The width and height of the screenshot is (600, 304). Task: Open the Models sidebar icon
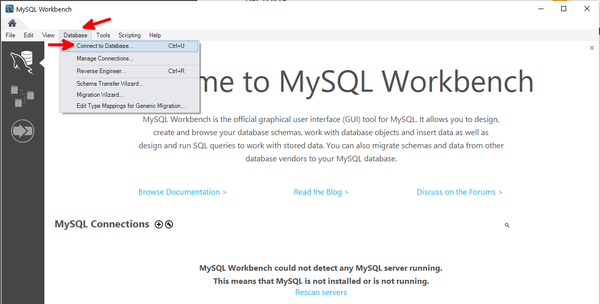tap(22, 96)
